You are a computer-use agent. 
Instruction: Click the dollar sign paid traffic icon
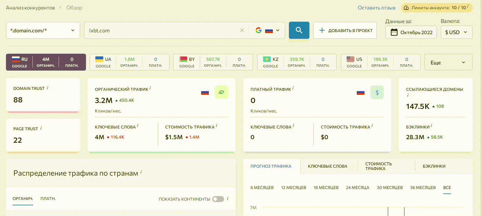[x=377, y=92]
